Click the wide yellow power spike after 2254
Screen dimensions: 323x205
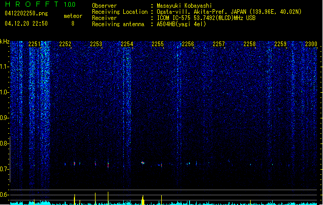143,200
